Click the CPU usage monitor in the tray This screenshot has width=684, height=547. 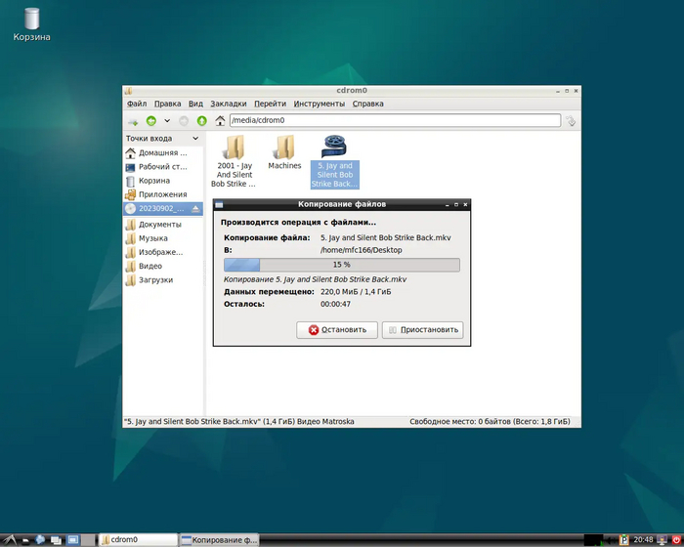[593, 540]
